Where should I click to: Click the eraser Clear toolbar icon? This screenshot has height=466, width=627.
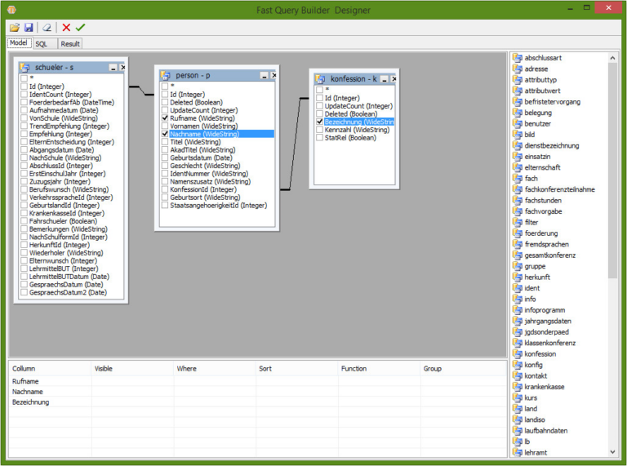[47, 28]
